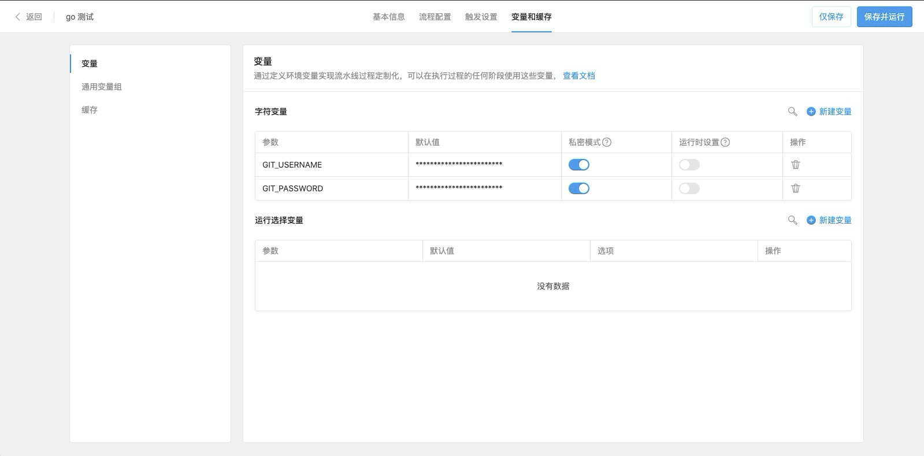
Task: Click plus icon for 新建变量 in 运行选择变量
Action: (x=811, y=220)
